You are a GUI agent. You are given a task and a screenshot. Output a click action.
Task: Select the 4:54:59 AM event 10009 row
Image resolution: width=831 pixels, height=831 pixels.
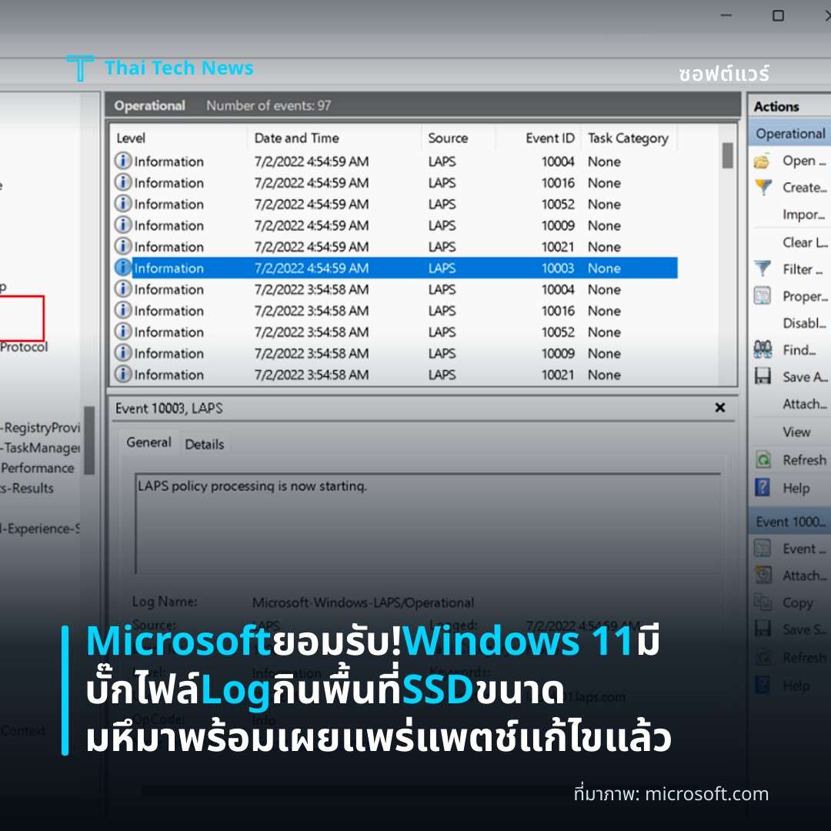tap(395, 225)
